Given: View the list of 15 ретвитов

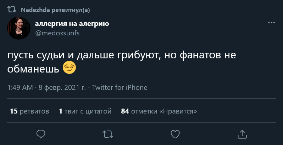Looking at the screenshot, I should (x=29, y=111).
